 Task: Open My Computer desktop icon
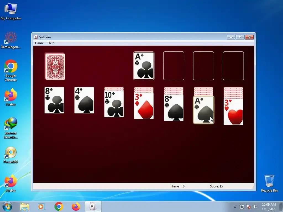[x=11, y=11]
